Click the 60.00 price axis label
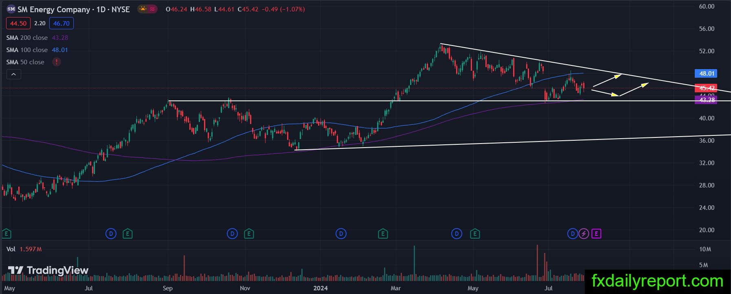The width and height of the screenshot is (731, 294). click(707, 7)
